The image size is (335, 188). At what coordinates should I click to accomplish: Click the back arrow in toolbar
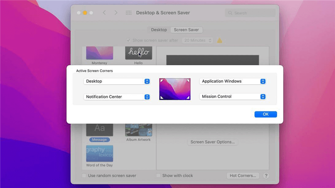point(104,13)
